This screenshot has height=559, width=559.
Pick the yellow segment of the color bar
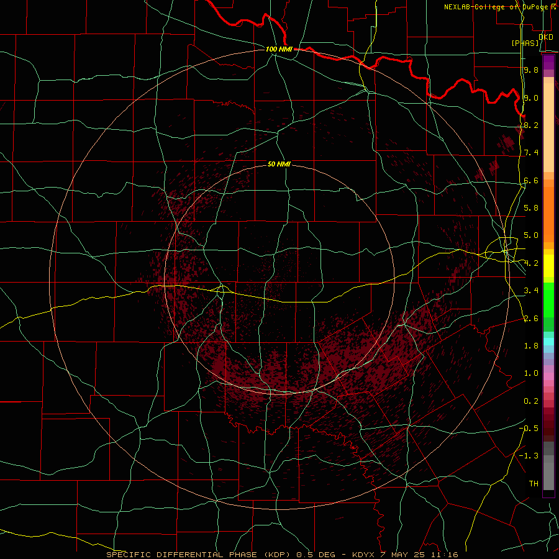pos(548,266)
